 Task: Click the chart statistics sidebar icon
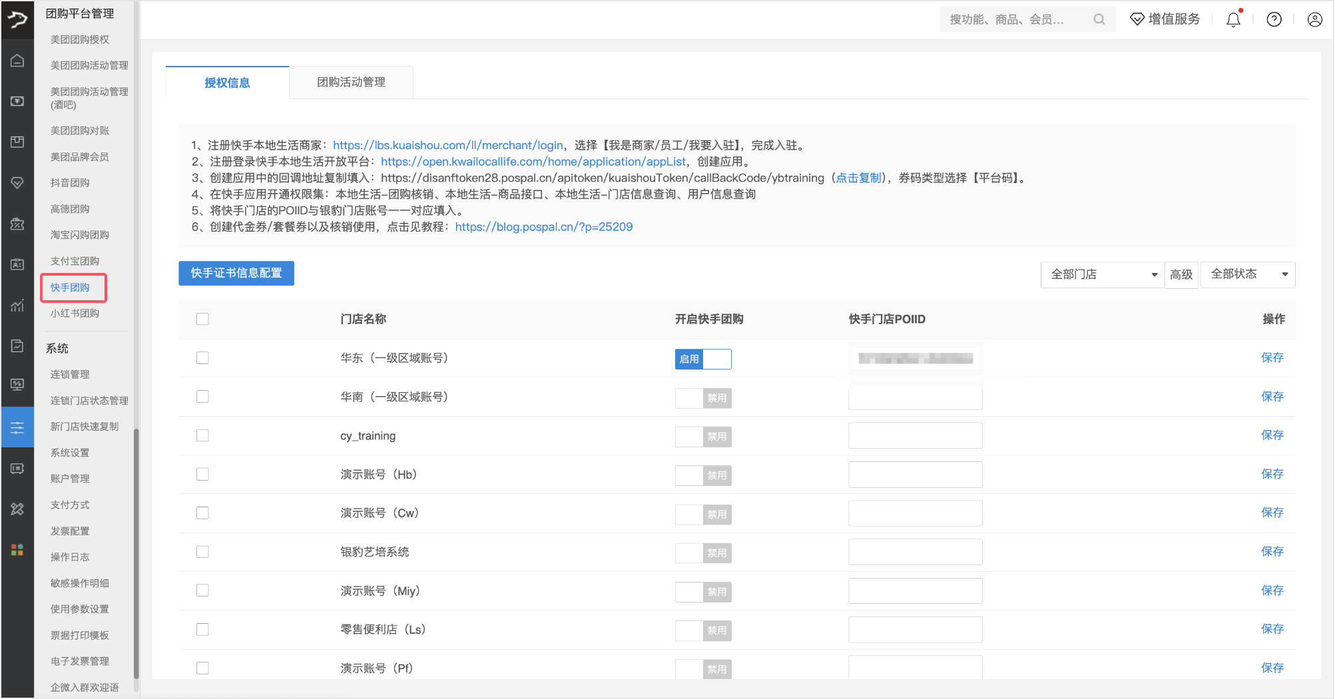[x=17, y=306]
